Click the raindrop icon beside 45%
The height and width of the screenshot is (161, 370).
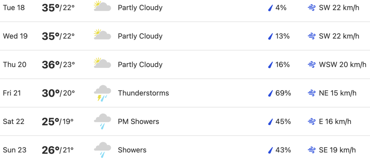click(270, 122)
